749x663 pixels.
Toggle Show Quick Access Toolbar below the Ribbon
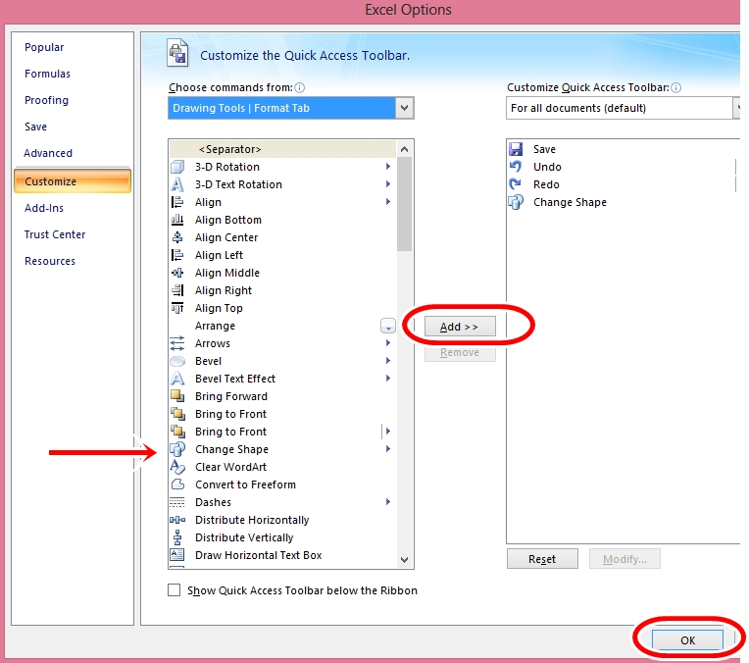pos(174,590)
